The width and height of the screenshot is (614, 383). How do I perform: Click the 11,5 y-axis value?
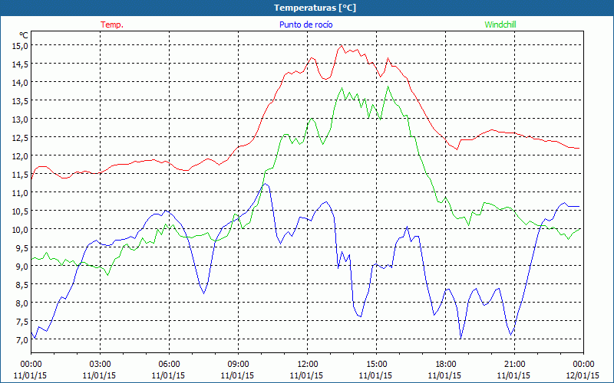point(20,175)
